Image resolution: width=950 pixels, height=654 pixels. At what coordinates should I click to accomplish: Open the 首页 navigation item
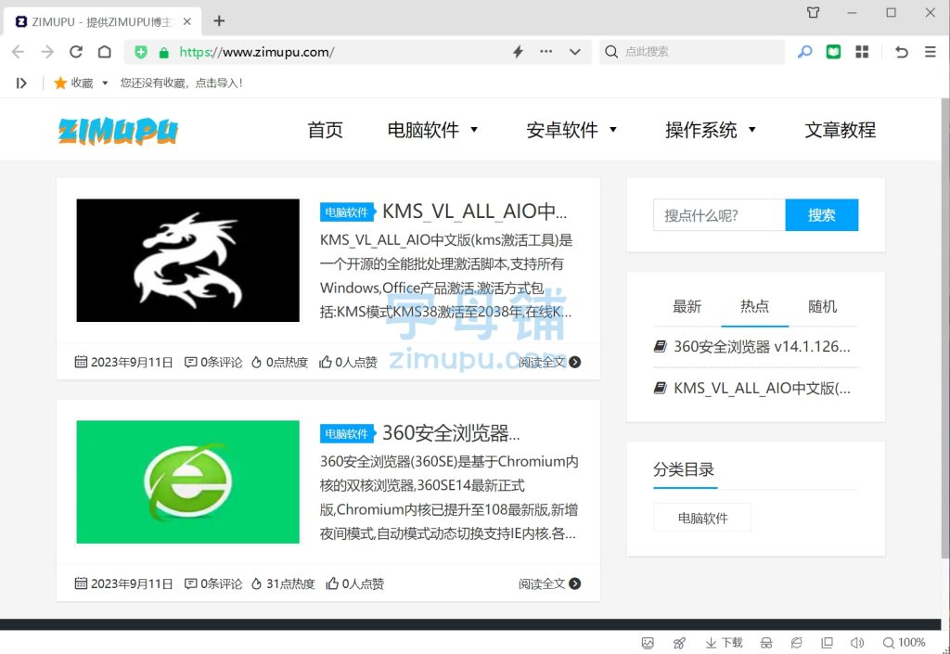(326, 130)
